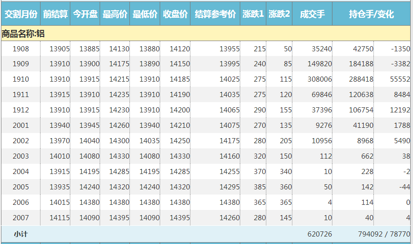Viewport: 413px width, 244px height.
Task: Select the 最高价 column header
Action: (115, 14)
